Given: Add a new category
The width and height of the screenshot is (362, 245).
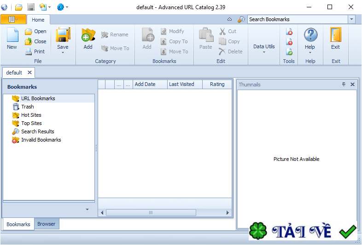Looking at the screenshot, I should (x=88, y=39).
